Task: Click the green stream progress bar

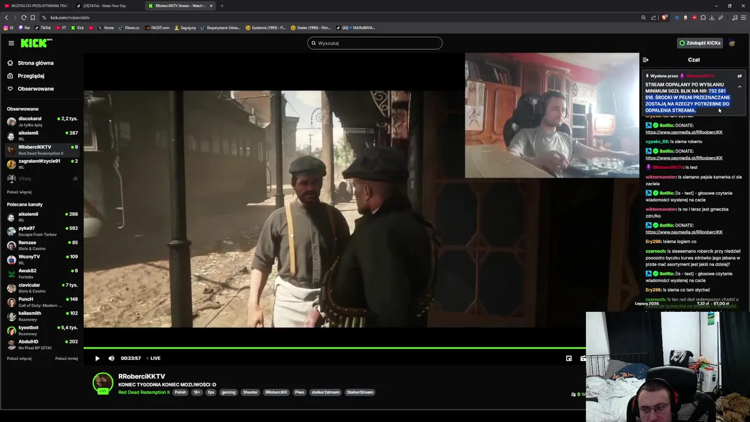Action: (334, 348)
